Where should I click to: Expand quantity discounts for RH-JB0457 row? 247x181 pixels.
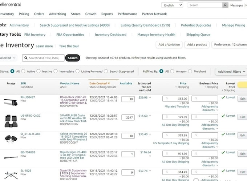coord(217,110)
